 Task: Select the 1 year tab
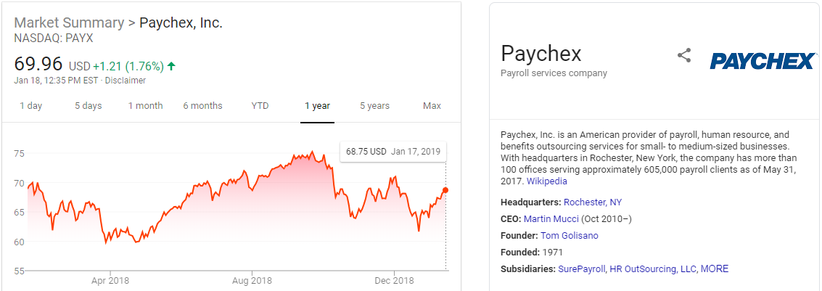coord(317,106)
